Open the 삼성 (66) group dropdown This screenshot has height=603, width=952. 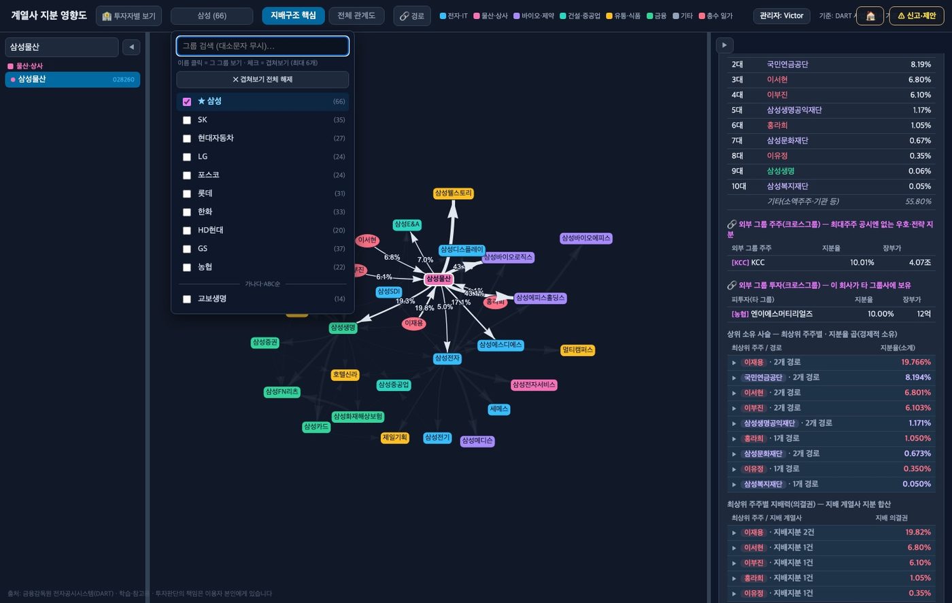[211, 16]
